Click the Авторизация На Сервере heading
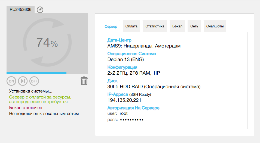 (x=133, y=108)
